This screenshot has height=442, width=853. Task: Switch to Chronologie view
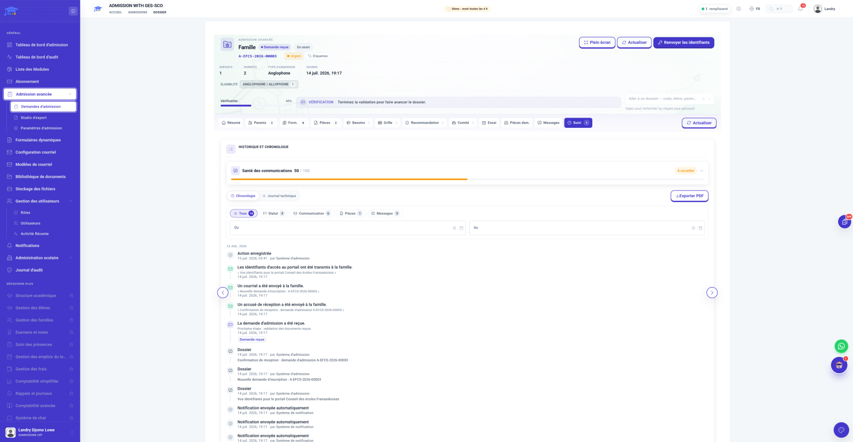tap(243, 196)
